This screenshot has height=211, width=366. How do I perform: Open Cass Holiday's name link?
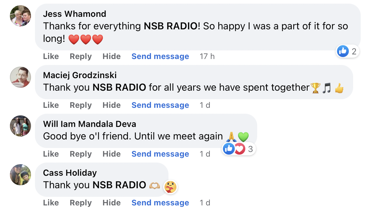(70, 173)
